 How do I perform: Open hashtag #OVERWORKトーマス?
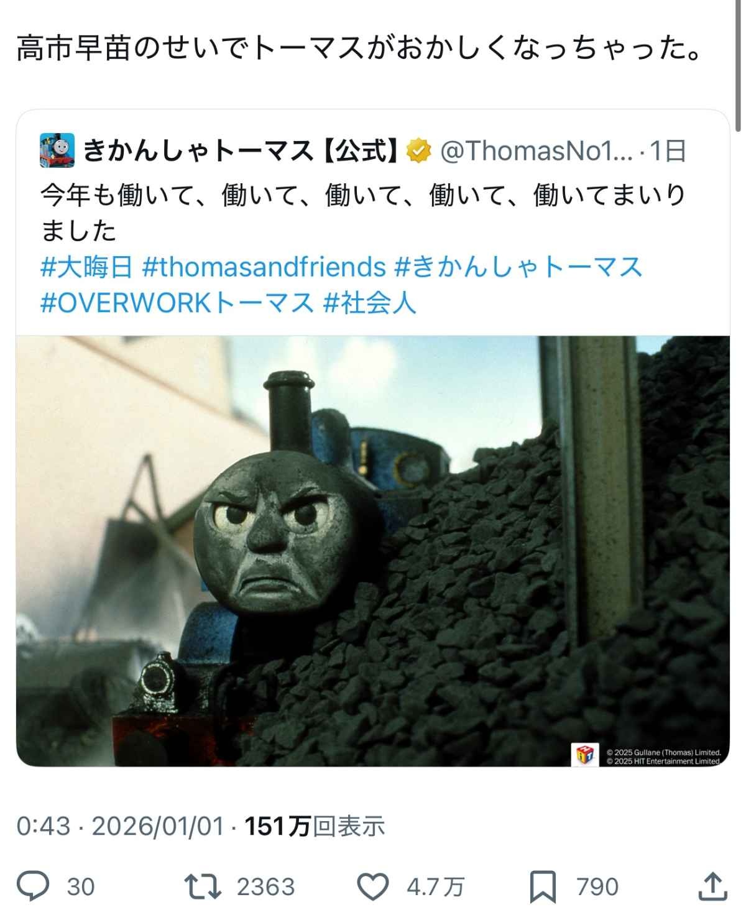click(177, 303)
